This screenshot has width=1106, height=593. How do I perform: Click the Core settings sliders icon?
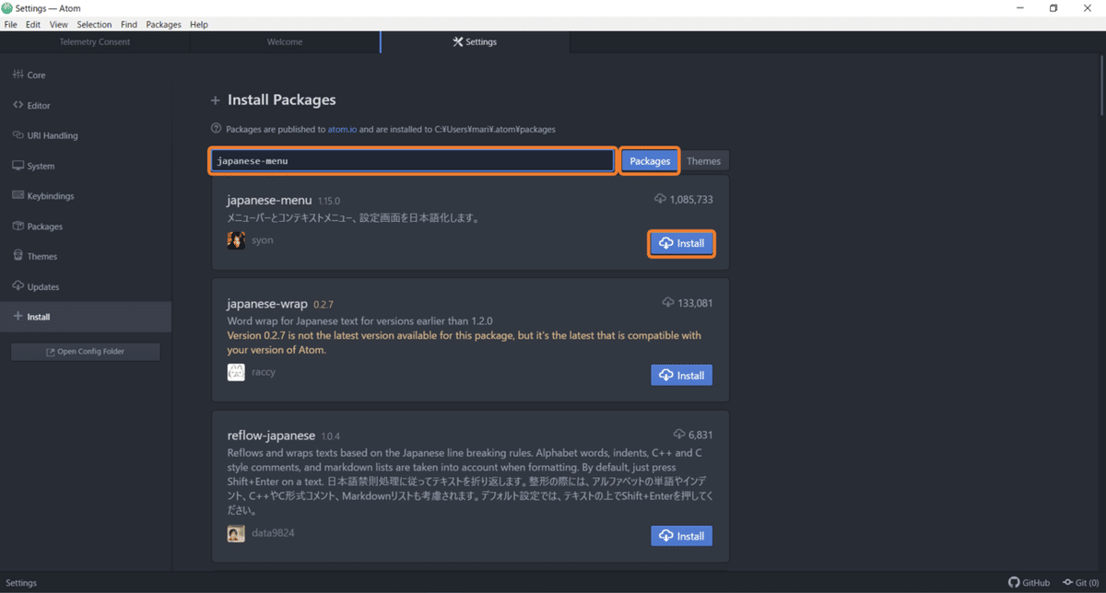[18, 75]
